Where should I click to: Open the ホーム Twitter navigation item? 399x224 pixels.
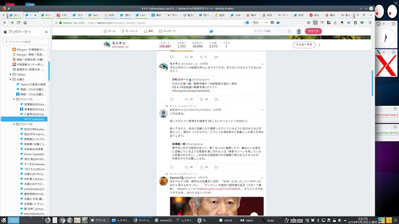click(110, 31)
